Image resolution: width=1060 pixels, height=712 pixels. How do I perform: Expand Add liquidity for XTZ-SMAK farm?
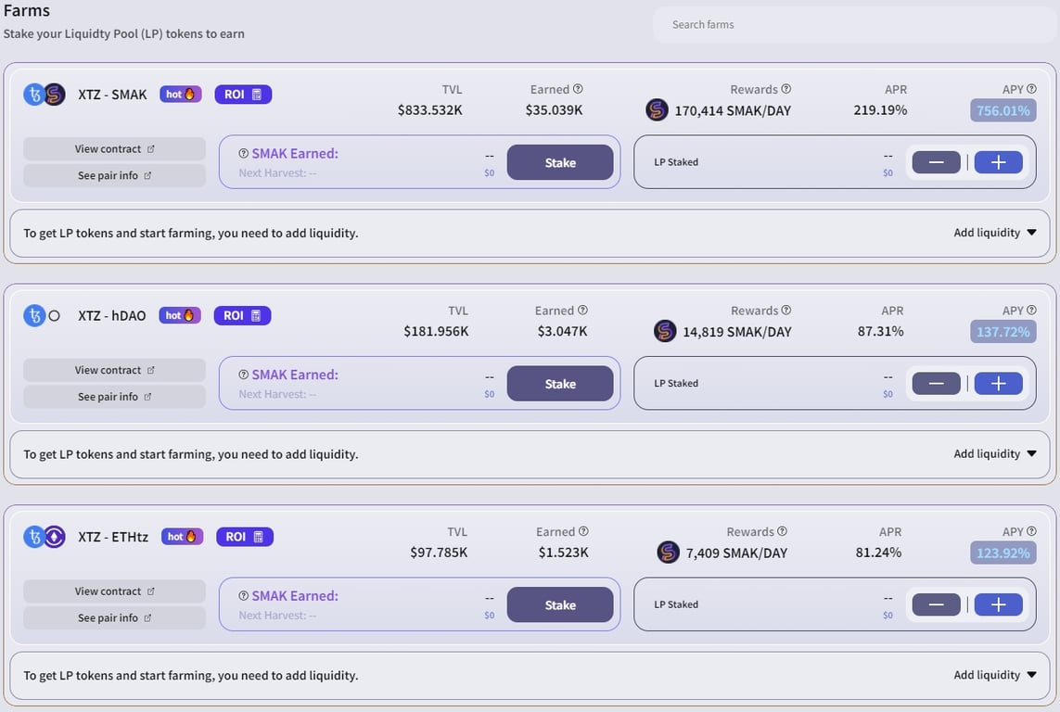coord(994,233)
